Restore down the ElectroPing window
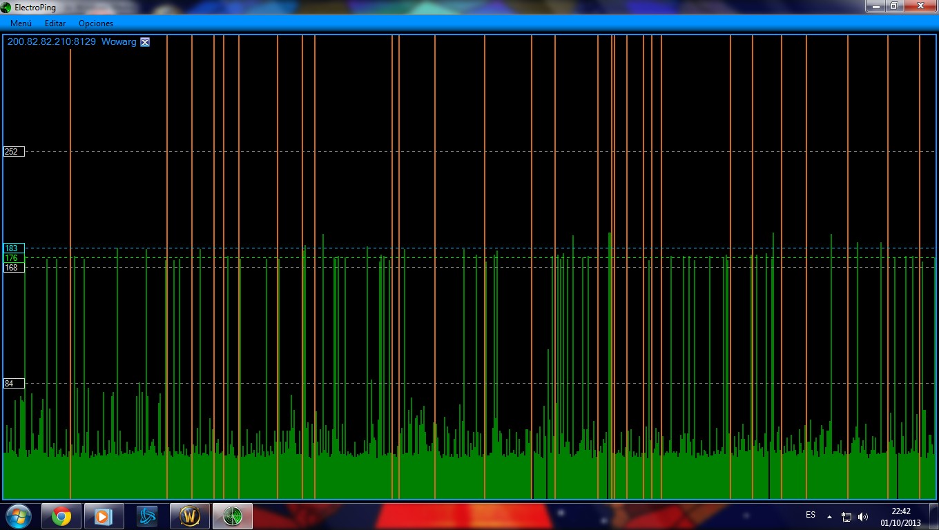Viewport: 939px width, 530px height. pos(893,6)
